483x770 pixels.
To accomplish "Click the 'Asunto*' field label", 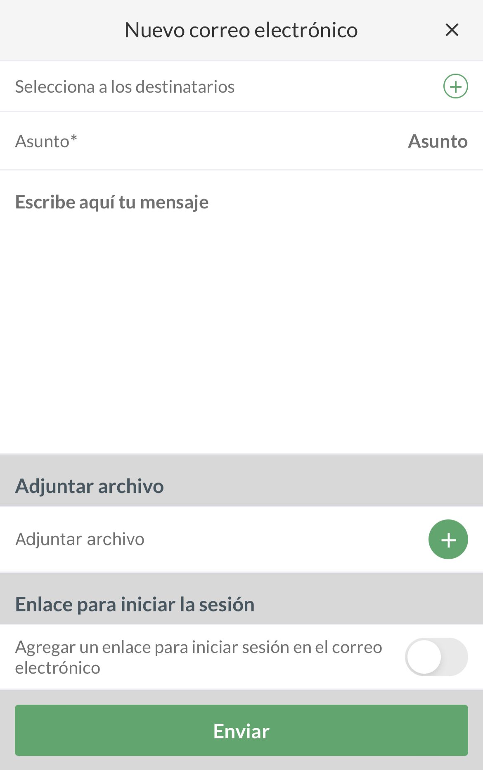I will pos(42,141).
